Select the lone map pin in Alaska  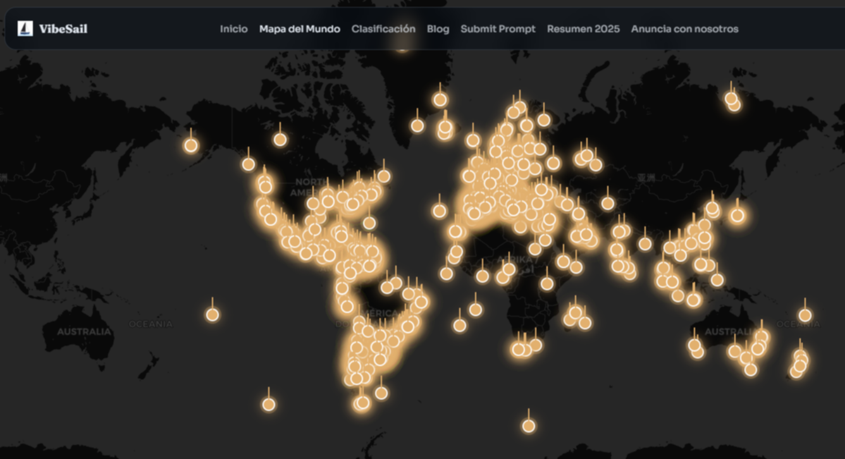pos(191,145)
